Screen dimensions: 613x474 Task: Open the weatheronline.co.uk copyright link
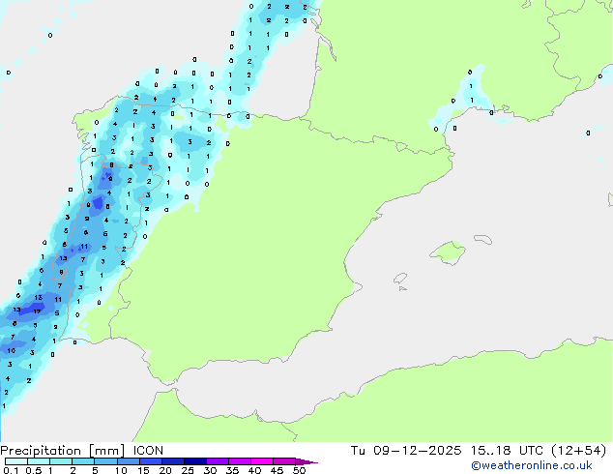click(532, 465)
